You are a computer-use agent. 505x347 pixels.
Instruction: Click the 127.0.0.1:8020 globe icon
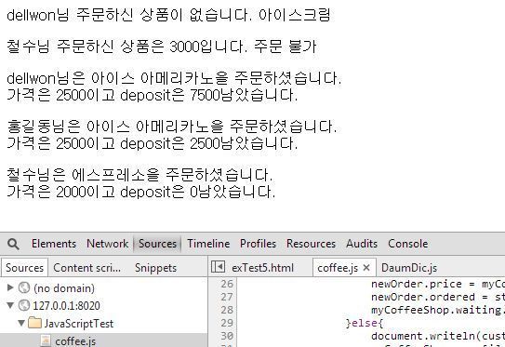coord(24,305)
